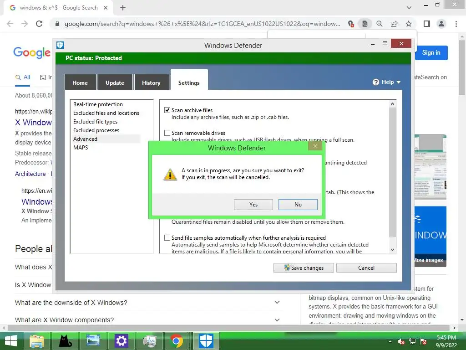Open Chrome three-dot menu

point(456,24)
